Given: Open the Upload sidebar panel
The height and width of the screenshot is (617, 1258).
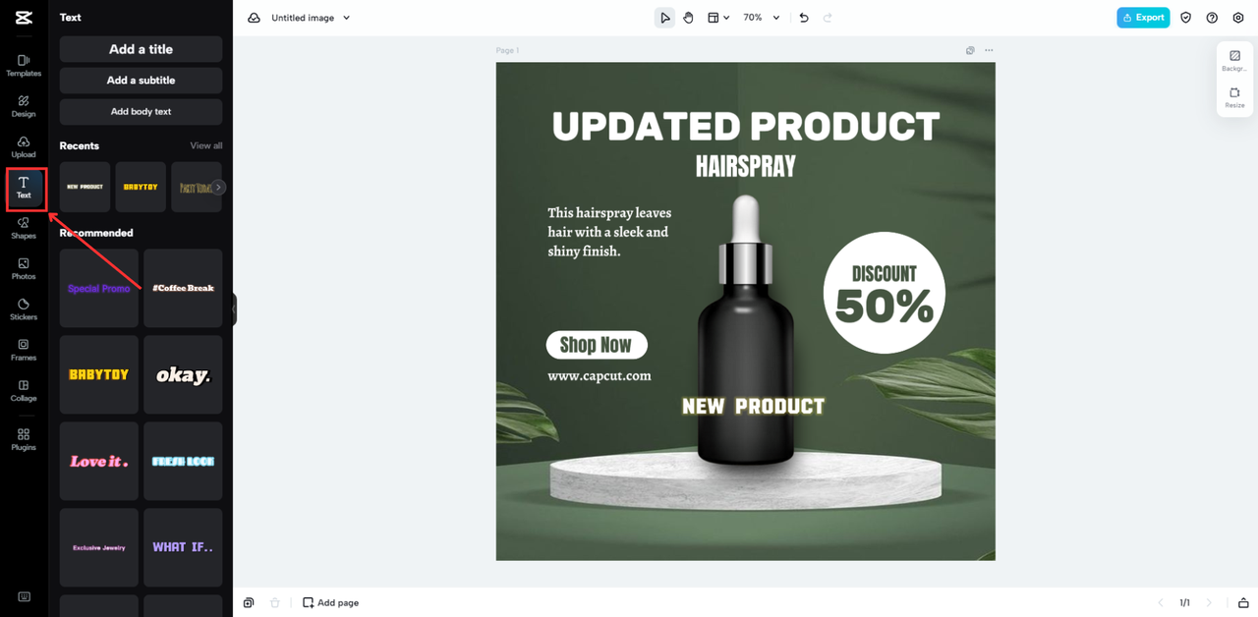Looking at the screenshot, I should [24, 147].
